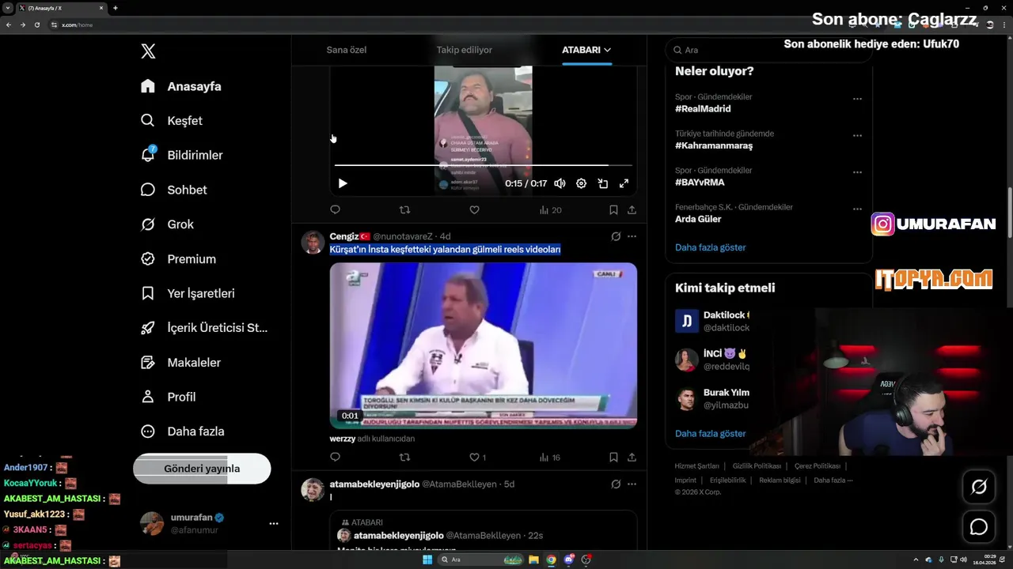
Task: Seek on top video progress bar
Action: [x=483, y=165]
